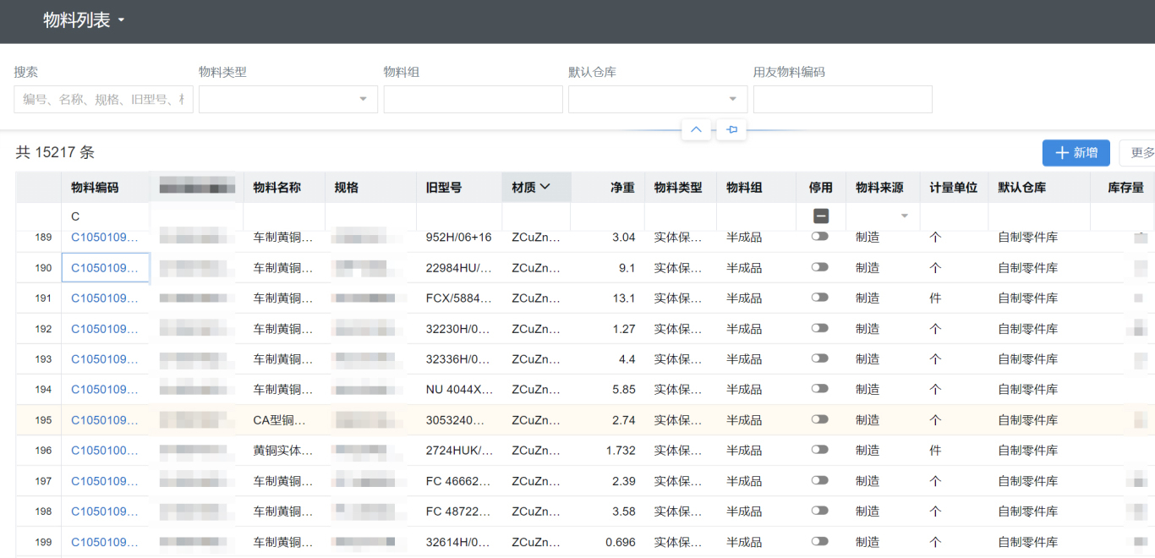
Task: Open material code link in row 189
Action: (x=105, y=238)
